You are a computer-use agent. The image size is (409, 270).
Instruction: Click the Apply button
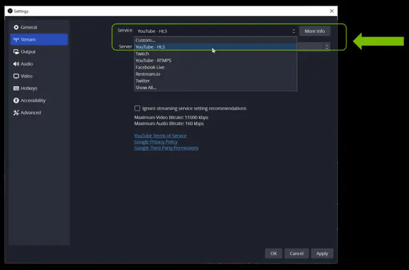[322, 253]
